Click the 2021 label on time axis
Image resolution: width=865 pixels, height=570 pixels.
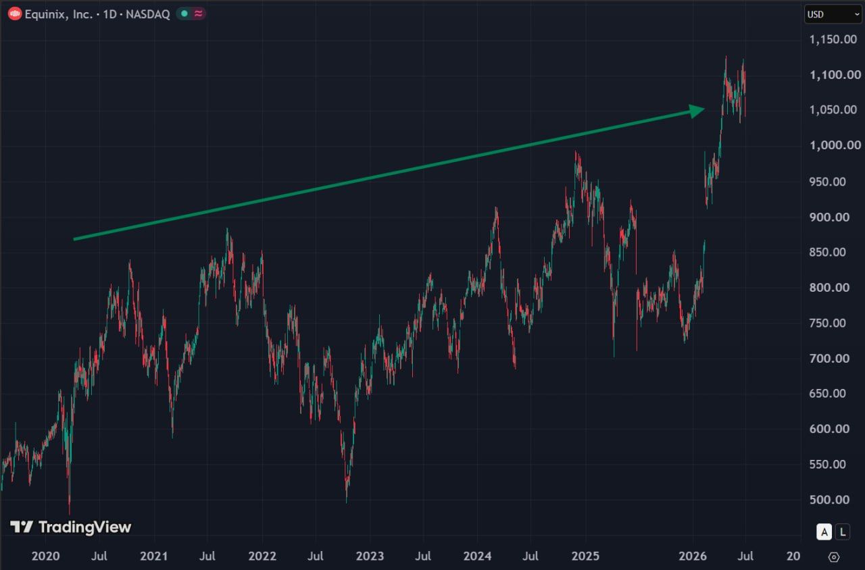[154, 556]
